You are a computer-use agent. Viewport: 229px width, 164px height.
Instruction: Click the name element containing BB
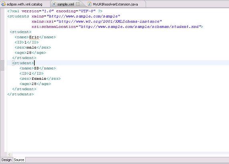(38, 68)
